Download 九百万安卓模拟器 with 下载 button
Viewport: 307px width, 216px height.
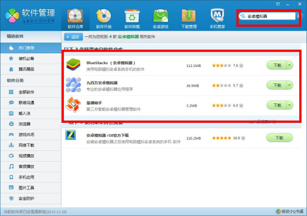tap(277, 85)
